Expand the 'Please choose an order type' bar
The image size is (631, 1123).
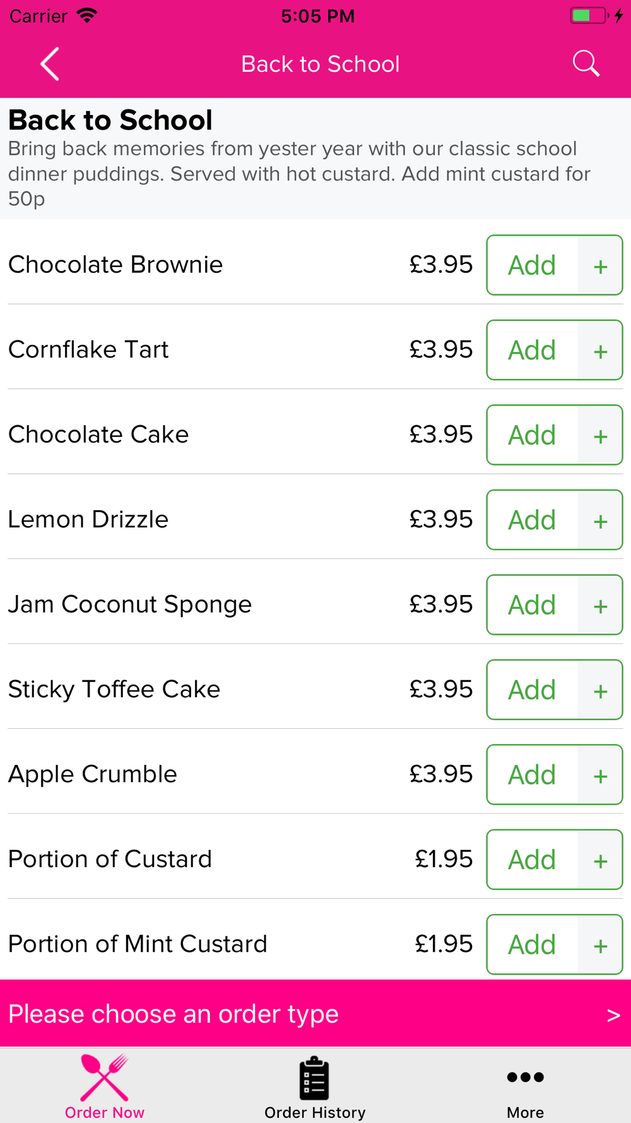tap(315, 1014)
